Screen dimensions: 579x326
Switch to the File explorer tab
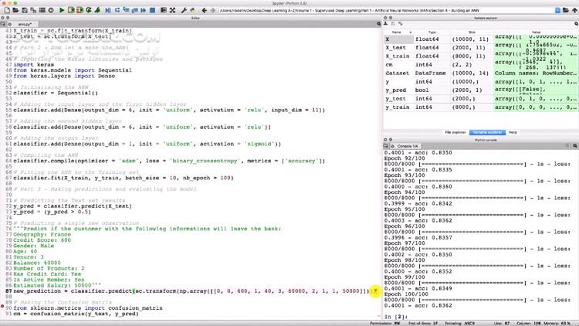click(457, 132)
